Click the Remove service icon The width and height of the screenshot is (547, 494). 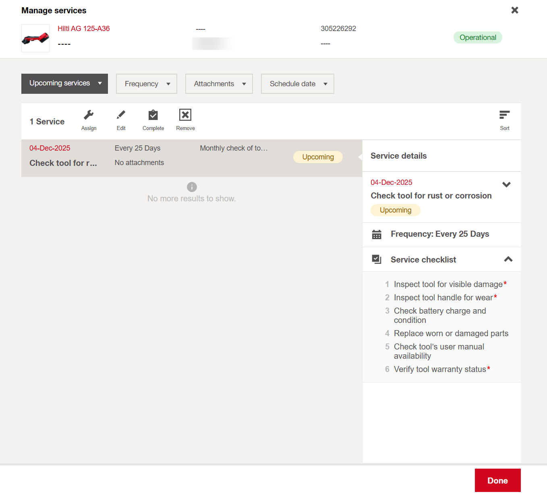[x=185, y=116]
